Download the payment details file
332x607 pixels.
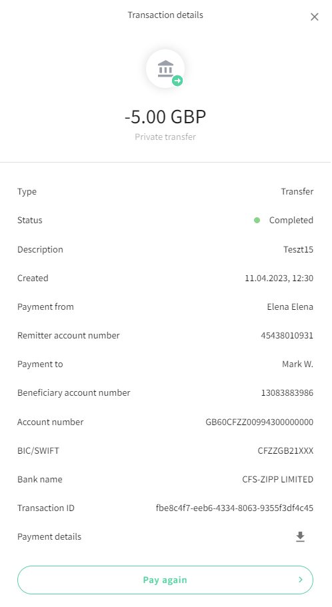coord(300,536)
